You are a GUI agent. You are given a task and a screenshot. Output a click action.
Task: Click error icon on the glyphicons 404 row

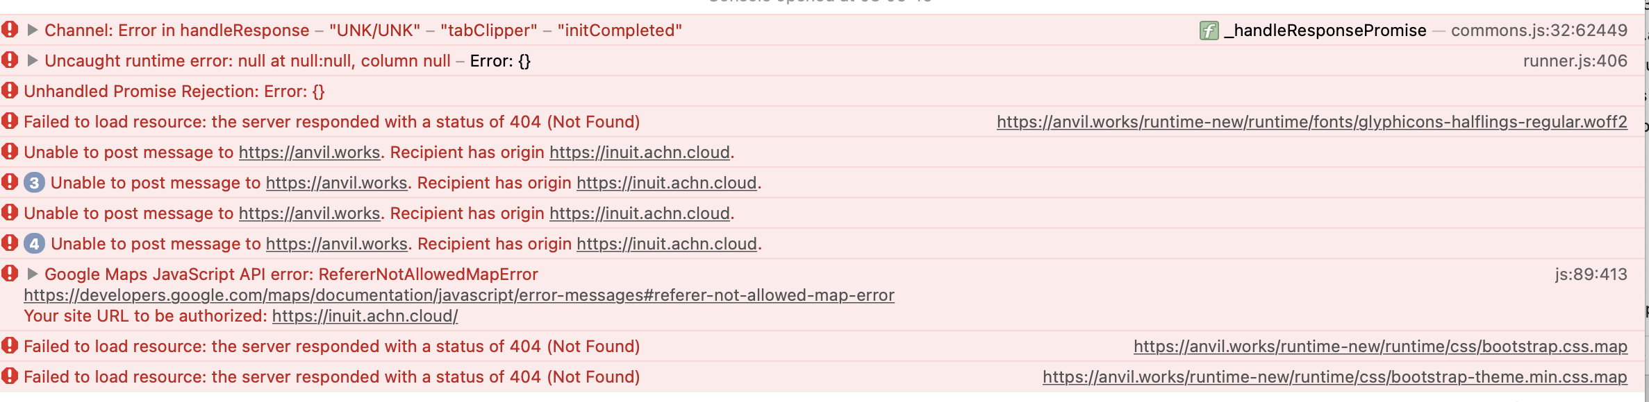10,121
